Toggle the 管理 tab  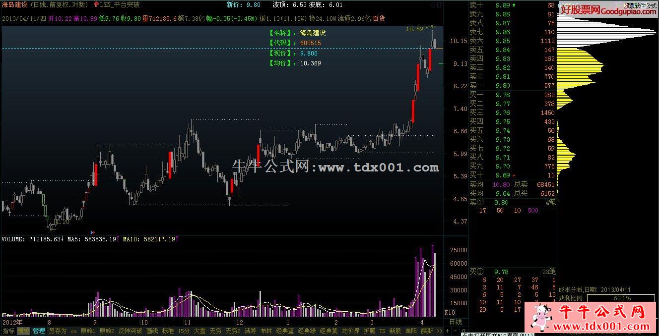tap(39, 331)
